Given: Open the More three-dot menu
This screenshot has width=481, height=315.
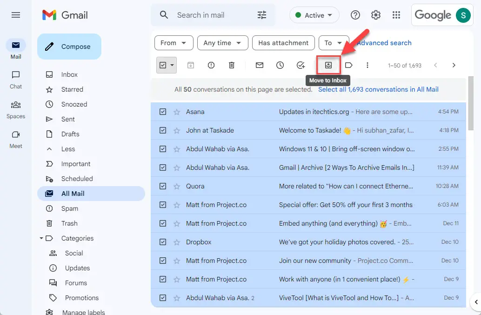Looking at the screenshot, I should pos(367,65).
